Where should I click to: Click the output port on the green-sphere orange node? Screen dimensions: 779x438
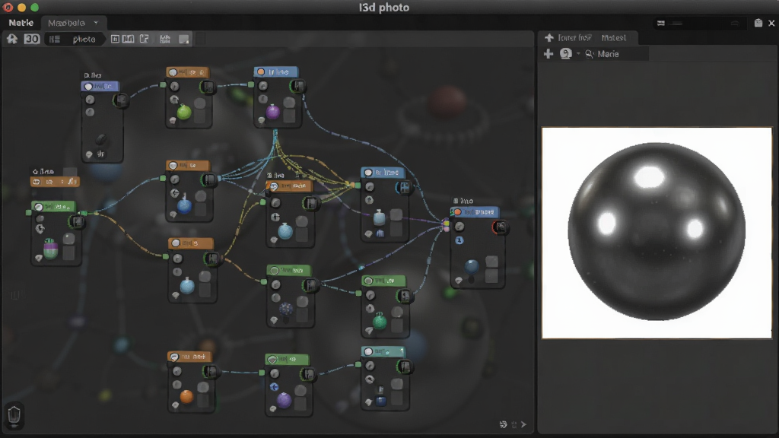pos(208,87)
